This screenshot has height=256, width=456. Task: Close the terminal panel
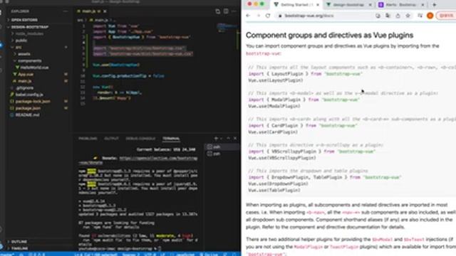tap(235, 139)
